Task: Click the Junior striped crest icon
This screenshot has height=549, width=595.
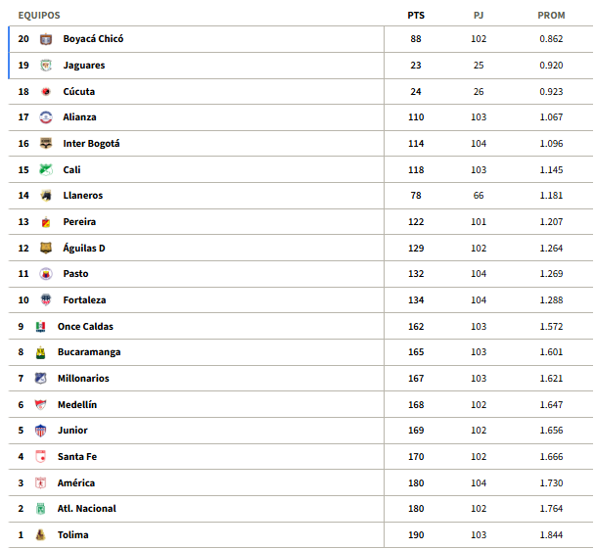Action: (40, 431)
